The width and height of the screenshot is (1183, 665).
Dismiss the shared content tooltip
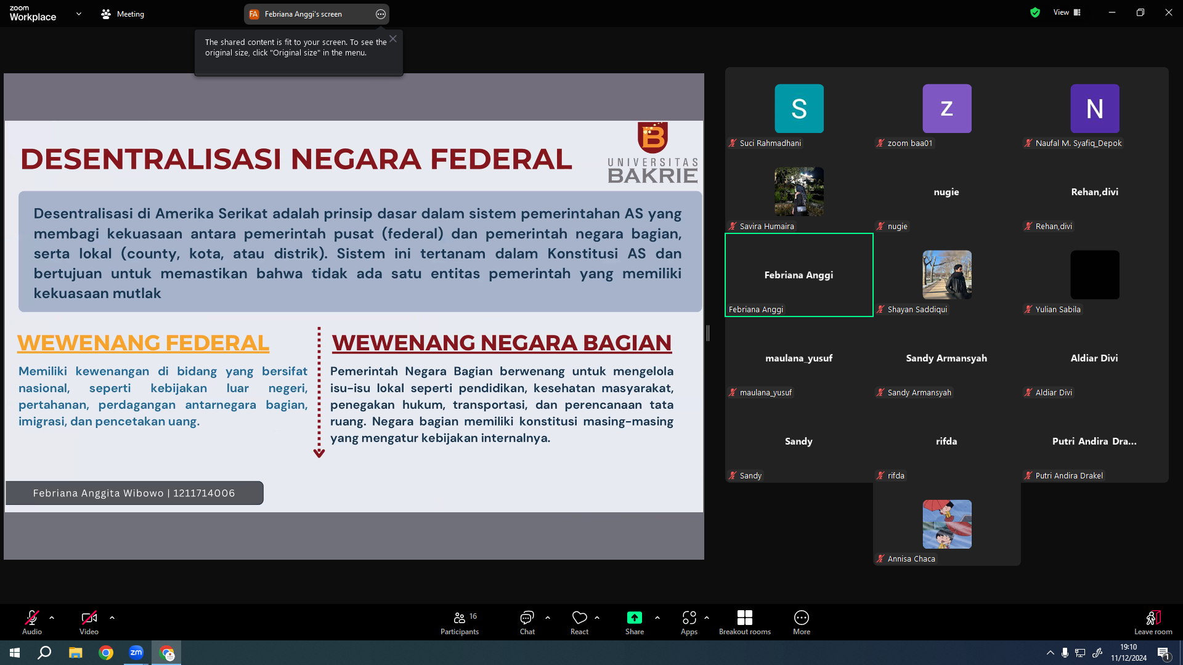(393, 39)
